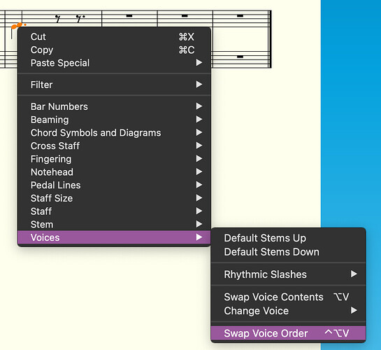Choose Copy from the context menu

[x=114, y=50]
